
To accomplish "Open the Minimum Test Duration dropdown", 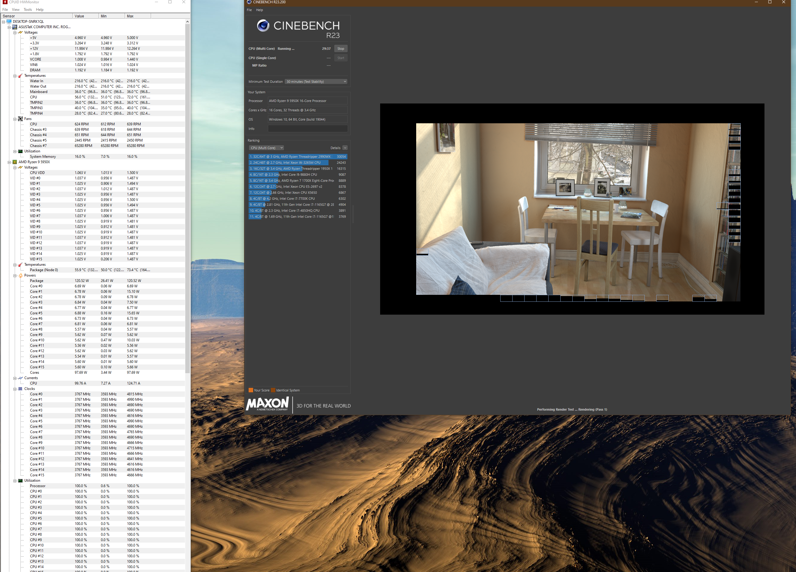I will pyautogui.click(x=316, y=82).
